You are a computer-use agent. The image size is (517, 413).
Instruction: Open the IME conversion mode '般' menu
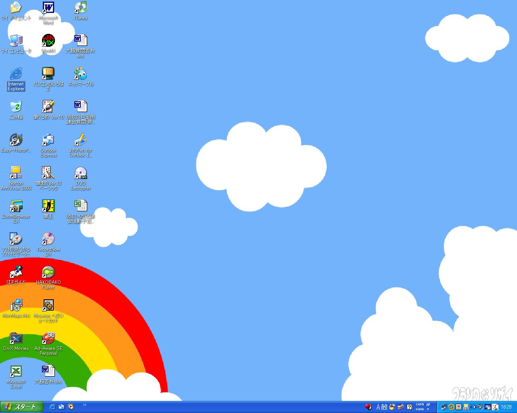point(385,407)
